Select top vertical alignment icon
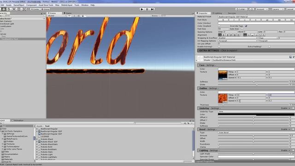 245,35
